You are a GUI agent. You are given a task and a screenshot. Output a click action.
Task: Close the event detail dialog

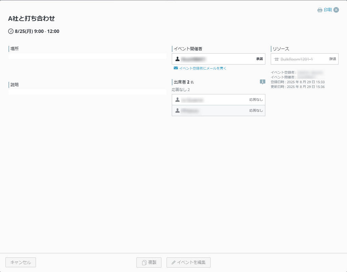336,10
